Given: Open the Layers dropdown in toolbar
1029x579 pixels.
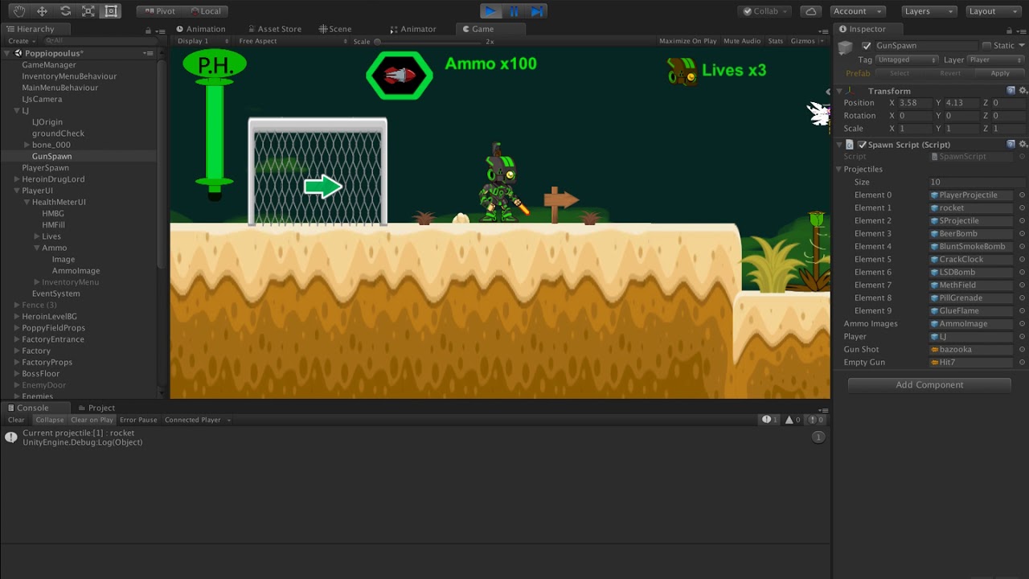Looking at the screenshot, I should (929, 11).
